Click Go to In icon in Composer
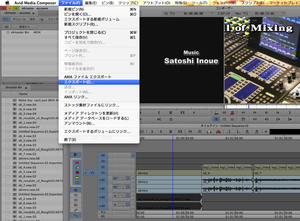Image resolution: width=300 pixels, height=221 pixels. click(x=159, y=119)
